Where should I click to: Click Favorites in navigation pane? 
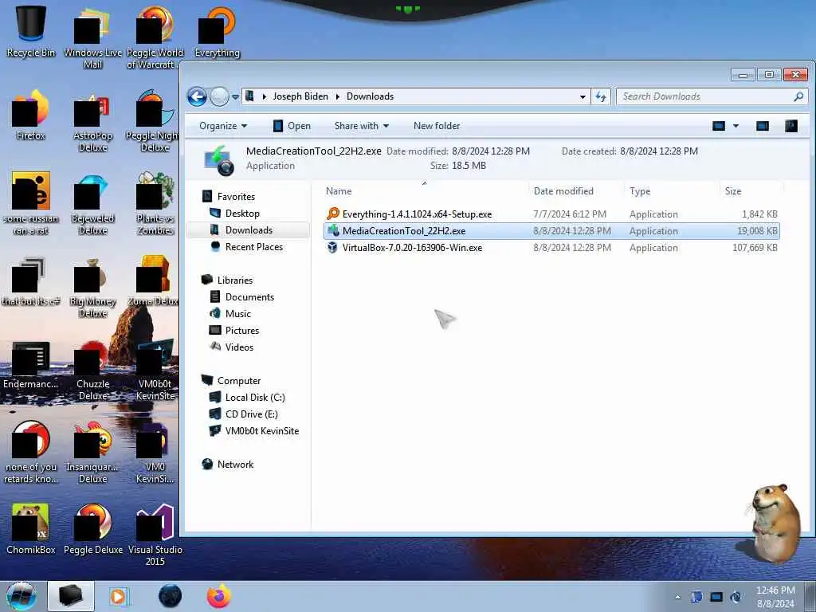coord(229,197)
